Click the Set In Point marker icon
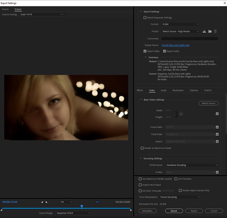 (42, 202)
